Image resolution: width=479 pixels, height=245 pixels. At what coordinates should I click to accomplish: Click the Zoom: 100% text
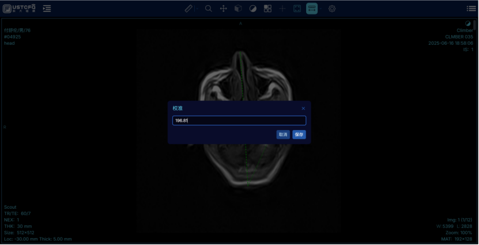pos(459,232)
